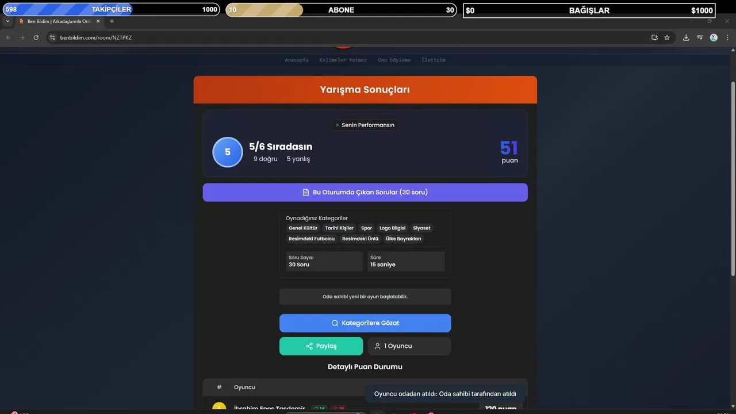This screenshot has width=736, height=414.
Task: Click the Oyuncu column header
Action: coord(244,388)
